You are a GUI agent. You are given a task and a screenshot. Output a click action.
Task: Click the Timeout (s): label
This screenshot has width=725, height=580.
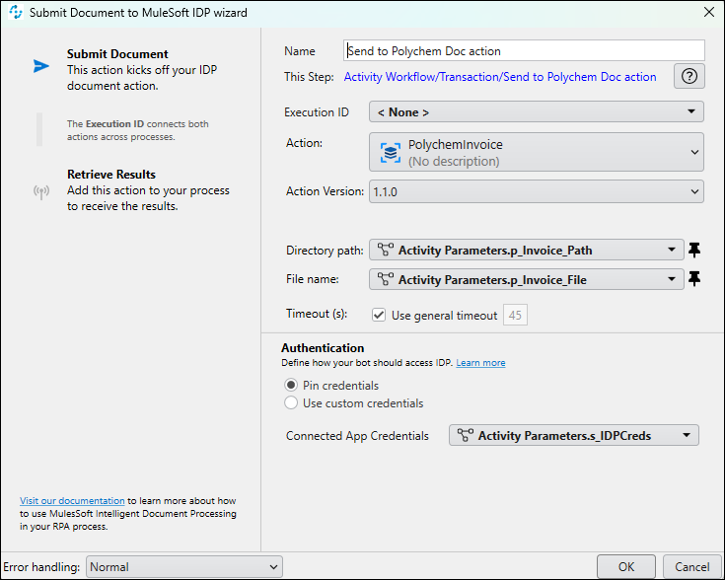coord(317,314)
